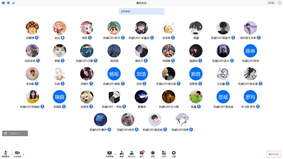Turn on camera via 开启视频
This screenshot has height=159, width=283.
coord(17,153)
